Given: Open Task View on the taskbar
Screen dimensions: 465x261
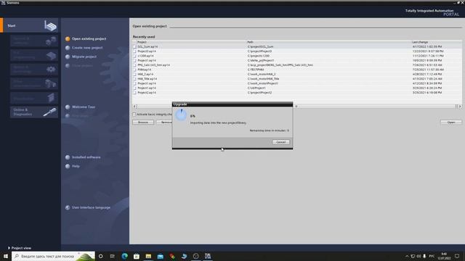Looking at the screenshot, I should click(x=113, y=256).
